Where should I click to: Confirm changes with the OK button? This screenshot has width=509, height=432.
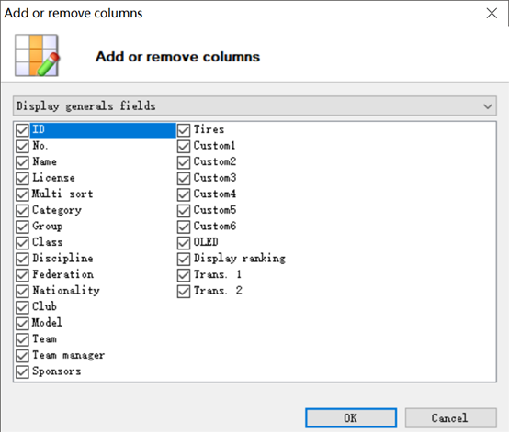pyautogui.click(x=351, y=417)
